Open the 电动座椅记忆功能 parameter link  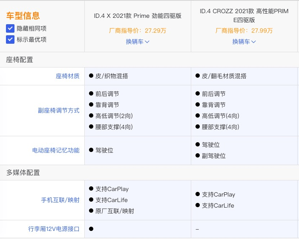point(56,150)
